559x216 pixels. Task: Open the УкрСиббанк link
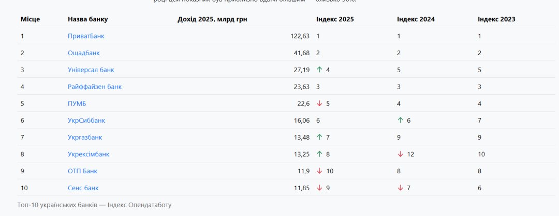(x=86, y=121)
